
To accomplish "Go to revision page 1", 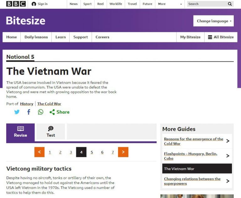I will 50,152.
